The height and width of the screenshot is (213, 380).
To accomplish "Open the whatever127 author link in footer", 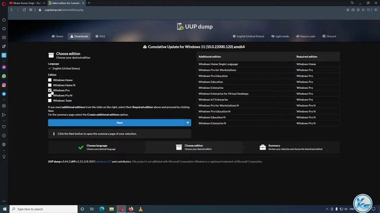I will coord(103,162).
